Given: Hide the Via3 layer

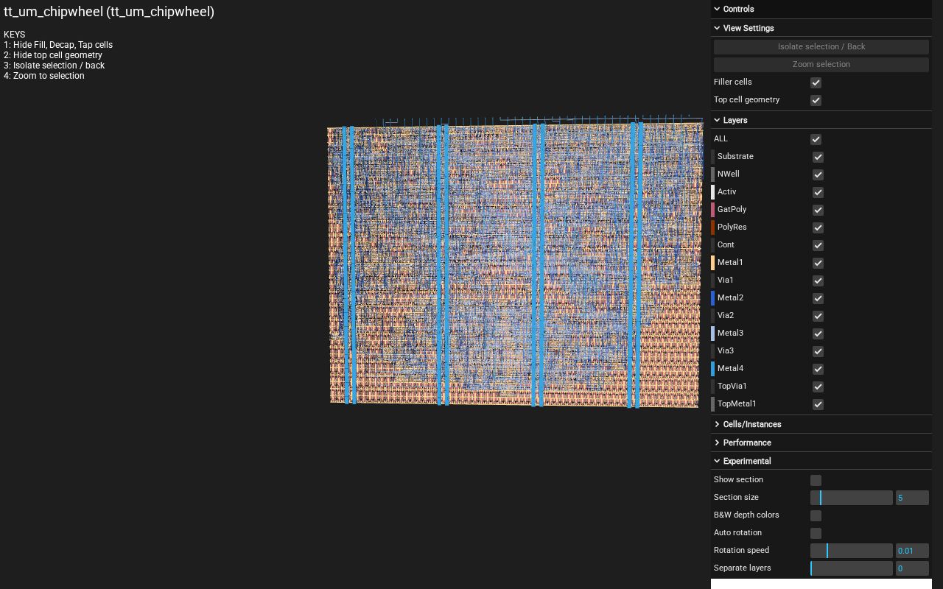Looking at the screenshot, I should tap(818, 351).
